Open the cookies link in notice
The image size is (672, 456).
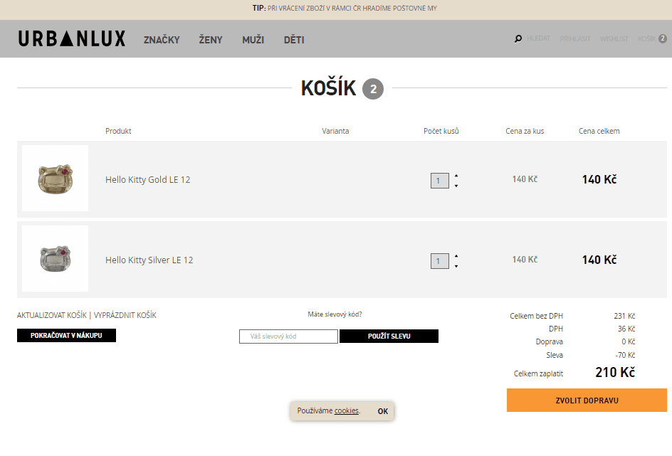[346, 411]
